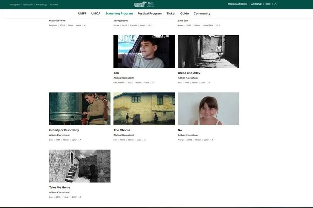313x208 pixels.
Task: Click the title Bread and Alley
Action: point(189,73)
